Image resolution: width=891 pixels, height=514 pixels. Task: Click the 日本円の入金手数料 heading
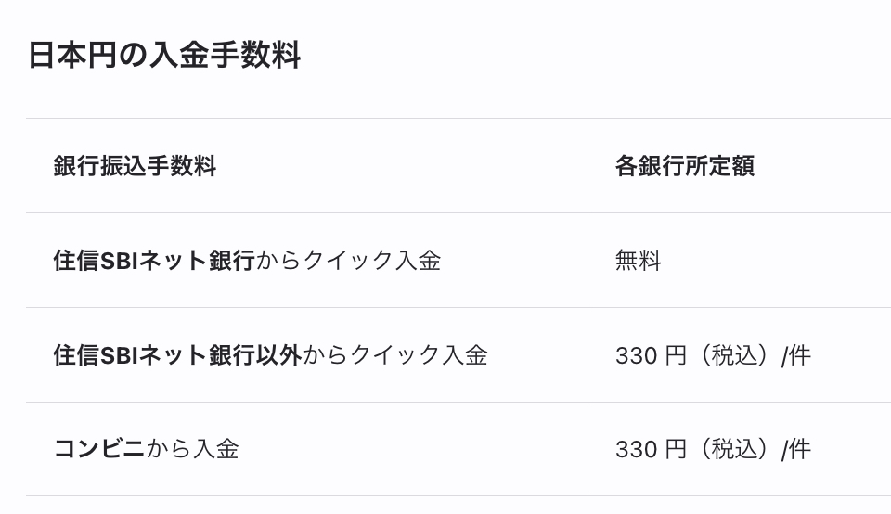coord(163,56)
